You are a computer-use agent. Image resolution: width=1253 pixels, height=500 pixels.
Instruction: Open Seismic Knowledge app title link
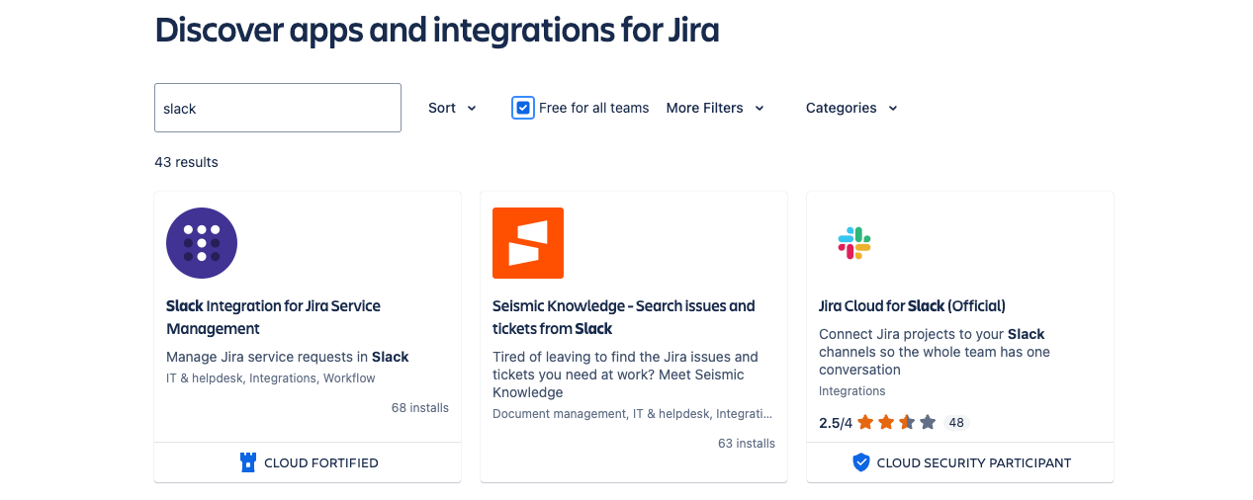(623, 317)
